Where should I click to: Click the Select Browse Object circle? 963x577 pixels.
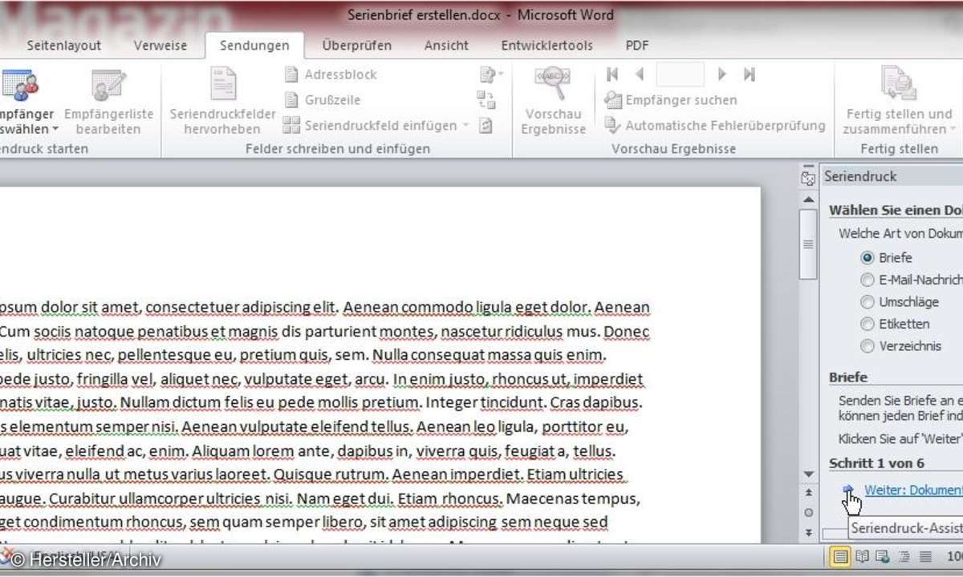click(x=808, y=513)
